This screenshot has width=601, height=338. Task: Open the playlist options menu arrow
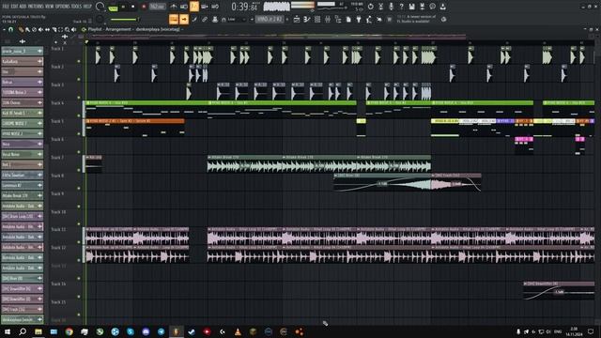[4, 29]
